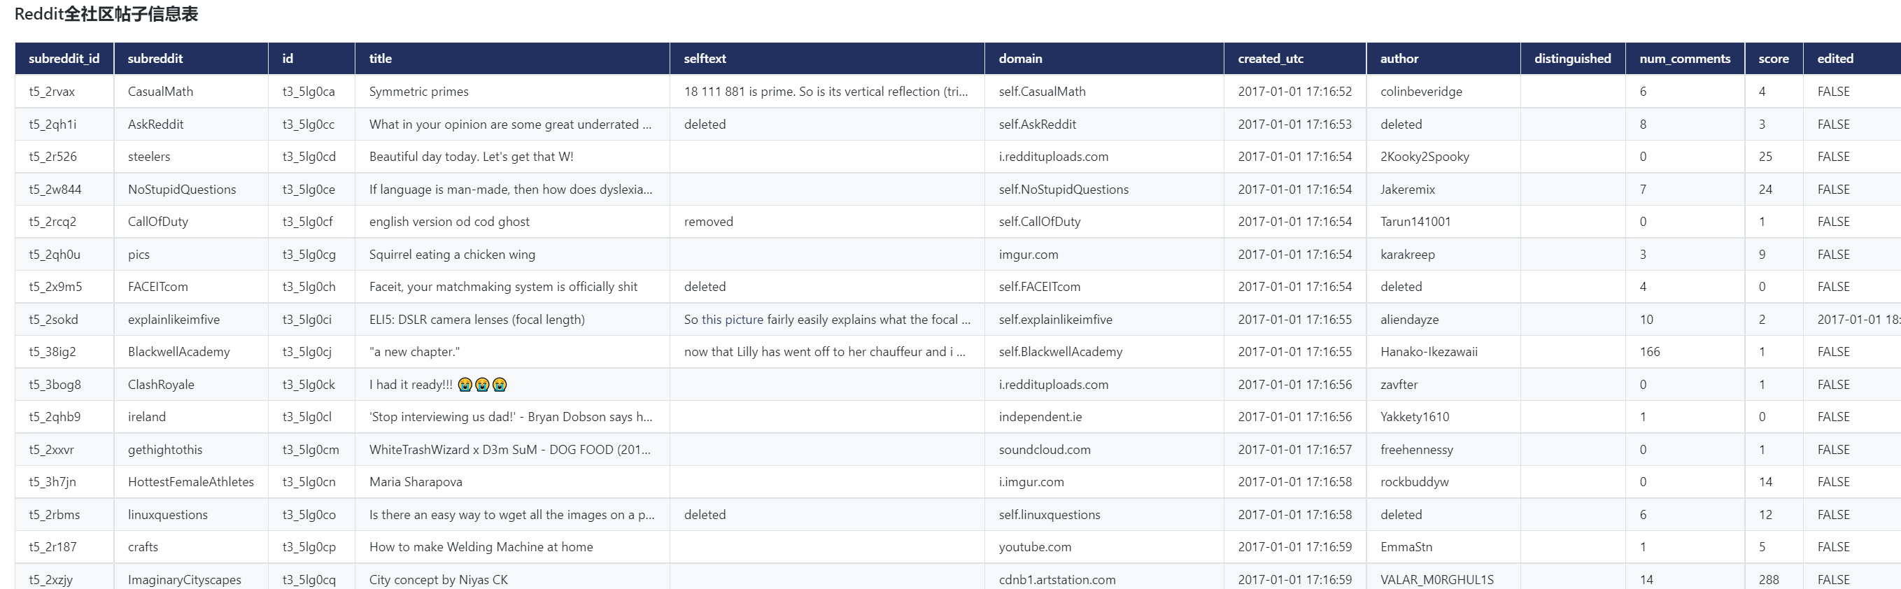Select the author cell karakreep
Image resolution: width=1901 pixels, height=589 pixels.
coord(1443,254)
